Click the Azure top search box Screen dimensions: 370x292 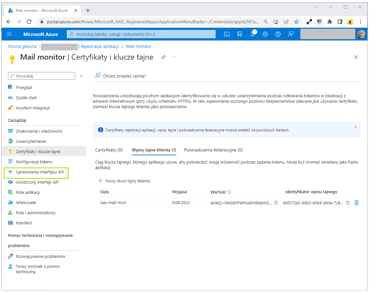[x=141, y=34]
